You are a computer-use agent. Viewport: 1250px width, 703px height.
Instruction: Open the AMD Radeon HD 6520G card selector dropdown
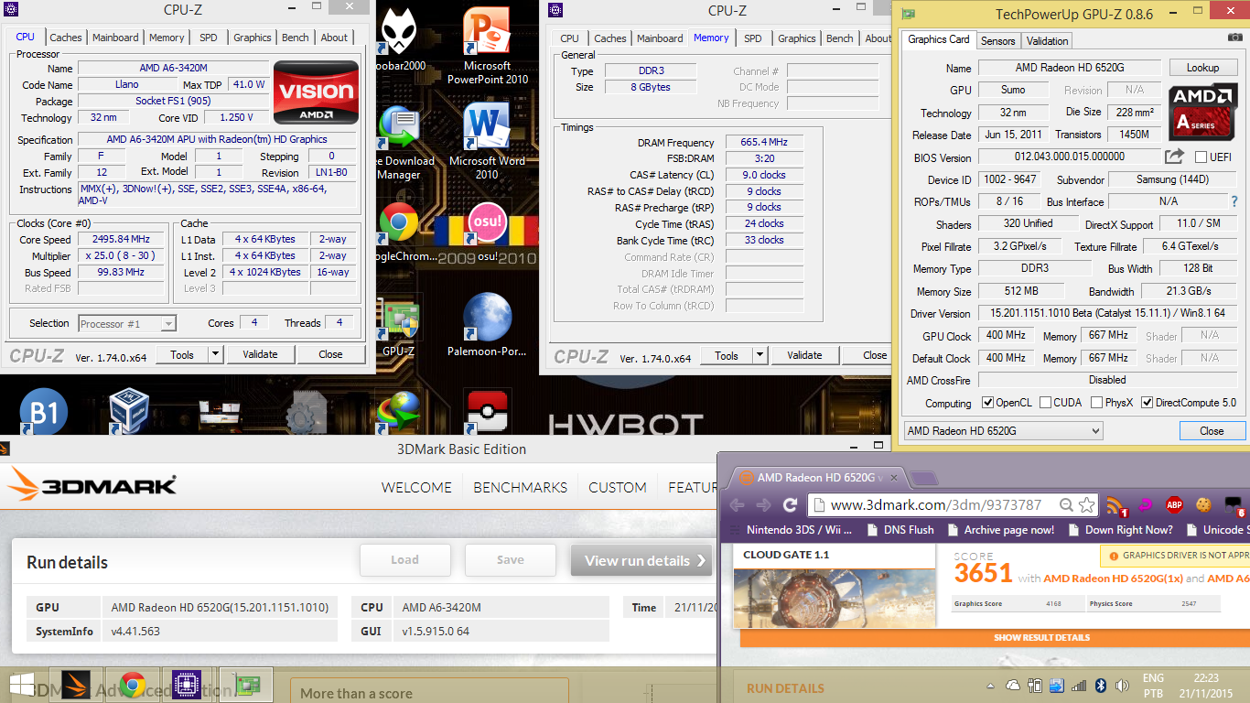1003,431
